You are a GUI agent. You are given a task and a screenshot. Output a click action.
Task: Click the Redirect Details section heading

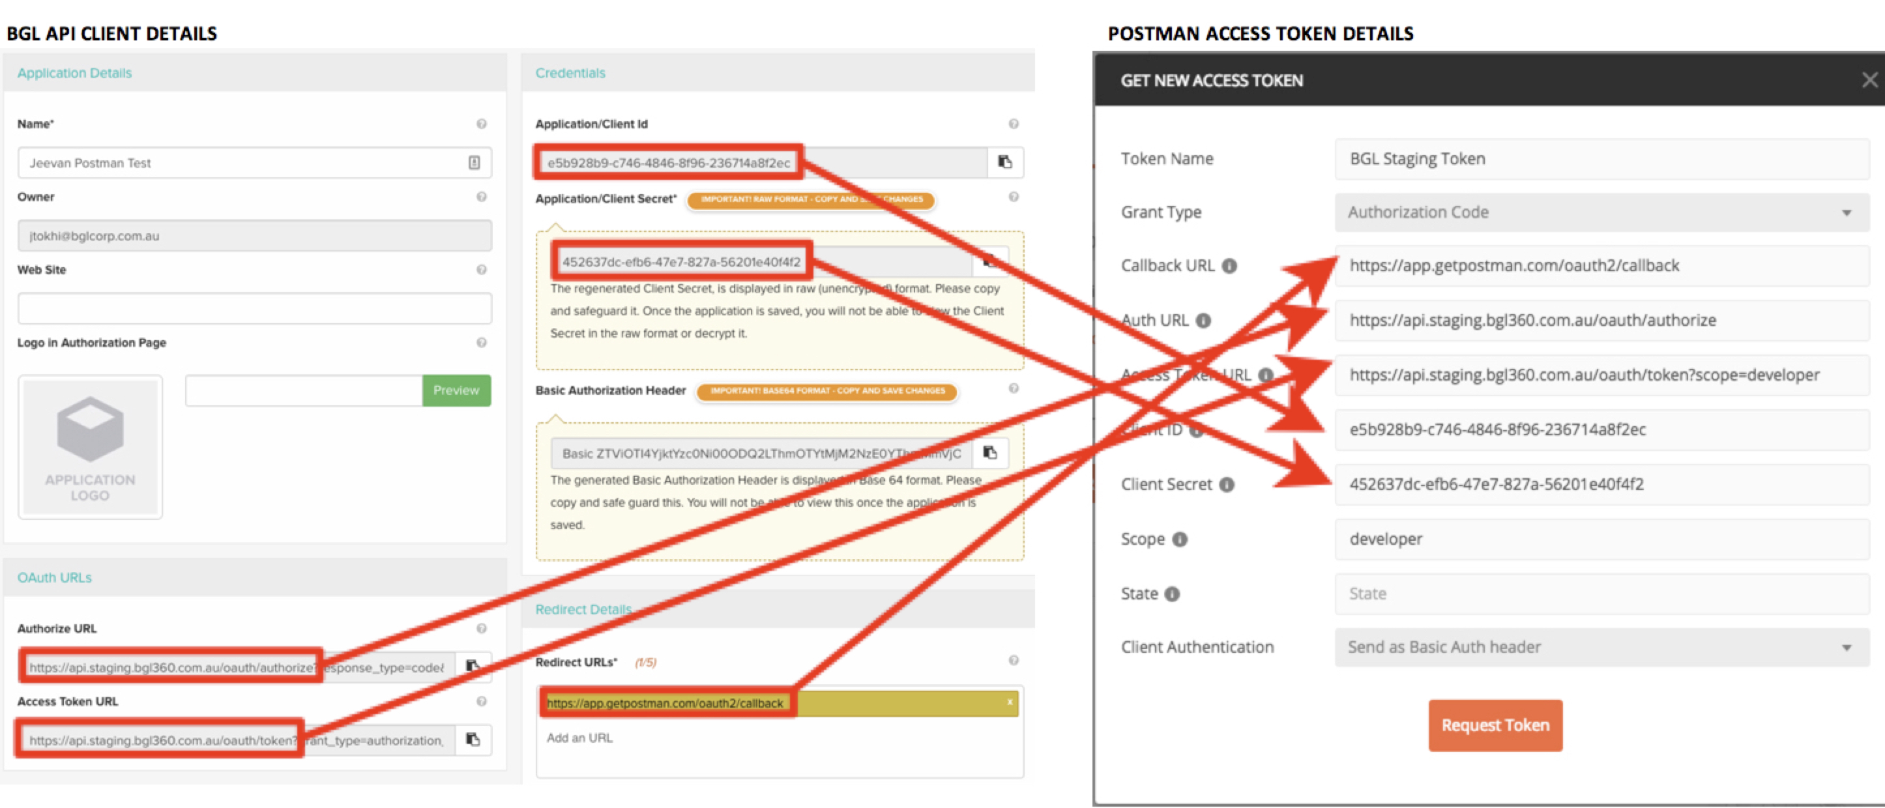pos(583,610)
